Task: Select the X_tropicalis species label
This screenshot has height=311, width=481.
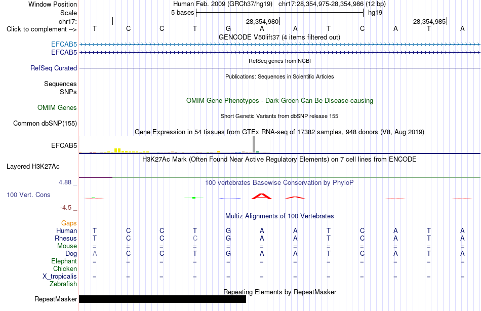Action: 60,277
